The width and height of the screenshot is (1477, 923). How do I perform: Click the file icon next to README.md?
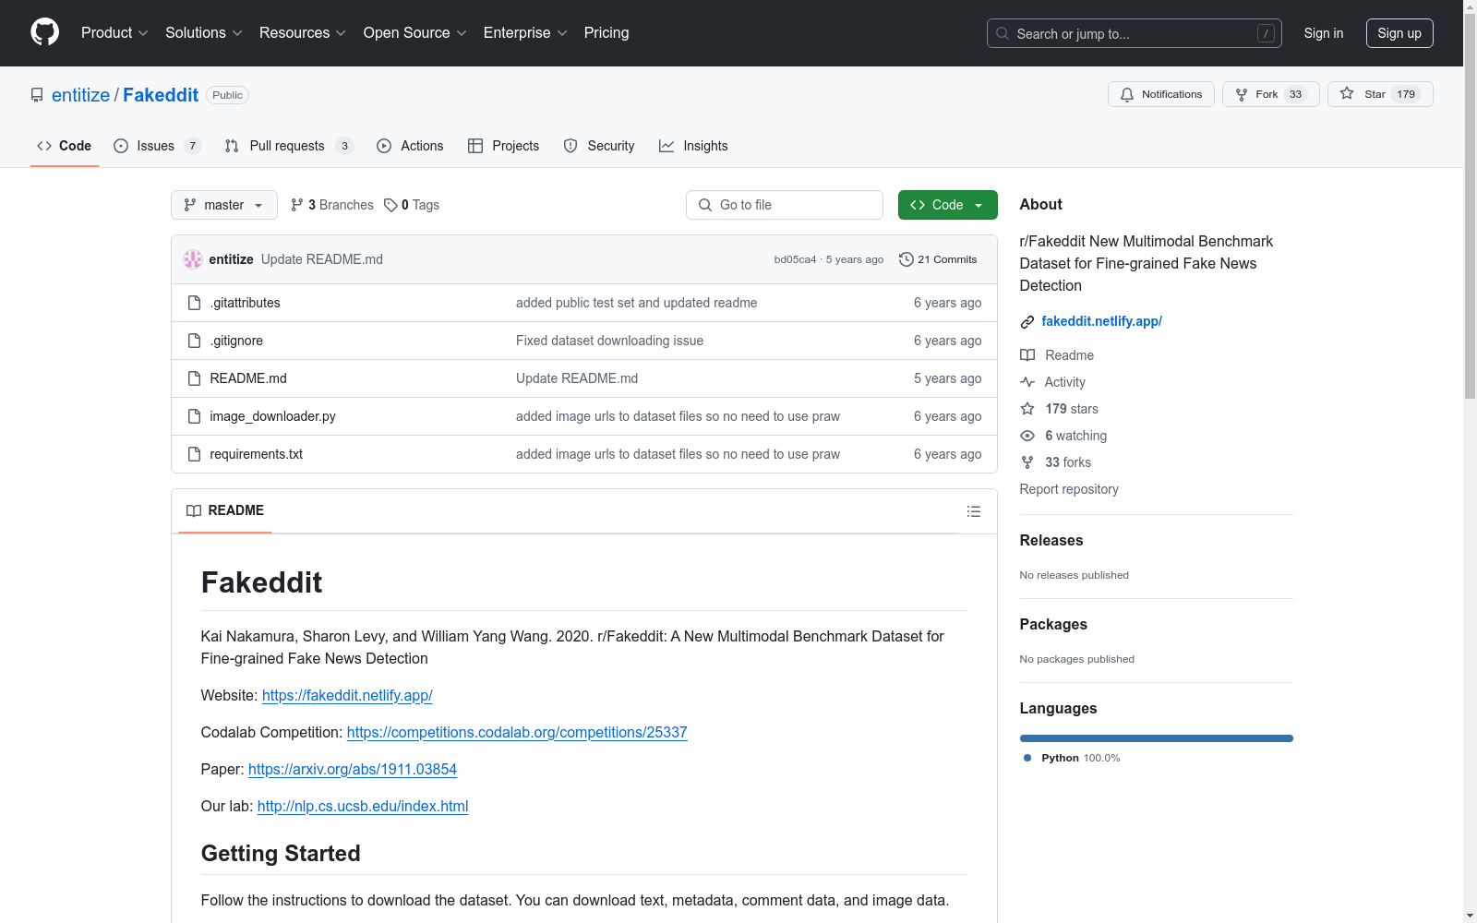[194, 378]
